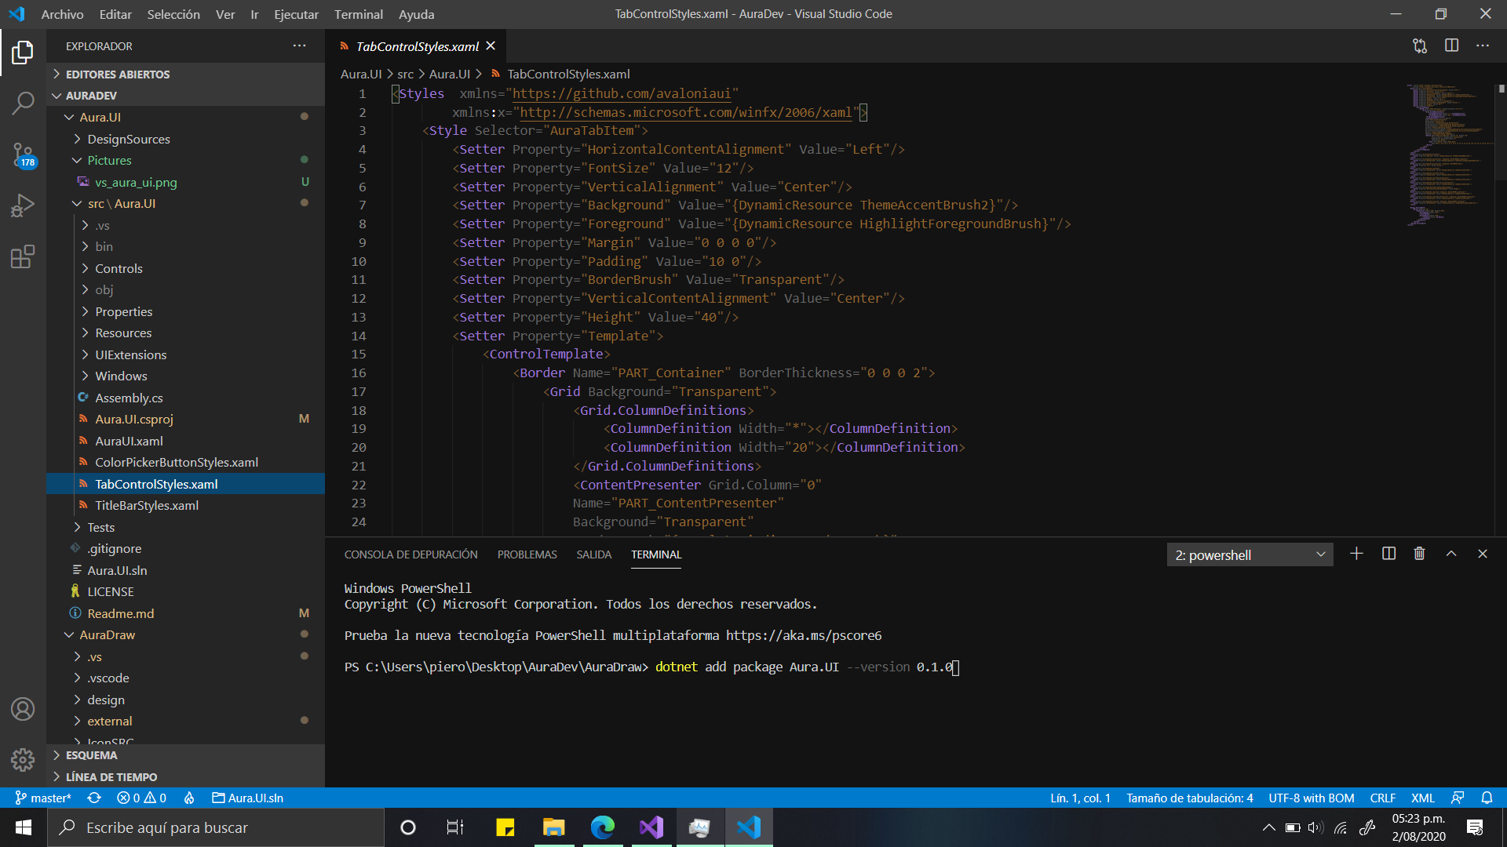Maximize terminal panel with up chevron
The image size is (1507, 847).
pyautogui.click(x=1451, y=554)
